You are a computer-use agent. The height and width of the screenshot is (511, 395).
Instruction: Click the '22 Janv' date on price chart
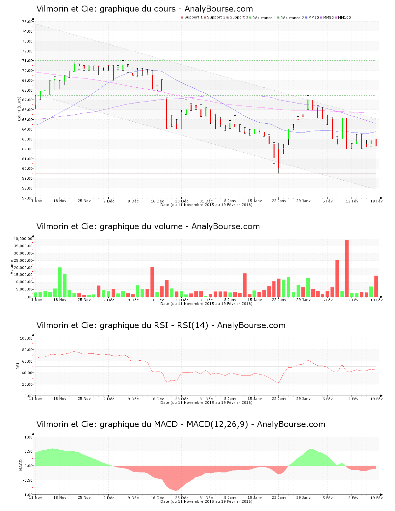(279, 201)
